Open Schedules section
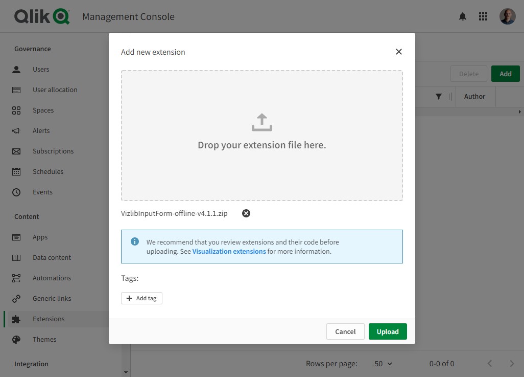 pos(48,171)
